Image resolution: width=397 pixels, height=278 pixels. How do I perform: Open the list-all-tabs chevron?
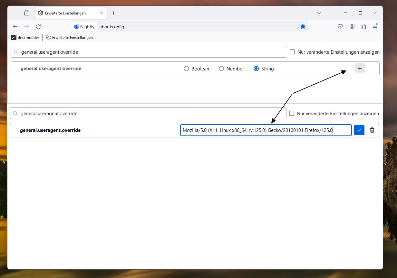[319, 13]
